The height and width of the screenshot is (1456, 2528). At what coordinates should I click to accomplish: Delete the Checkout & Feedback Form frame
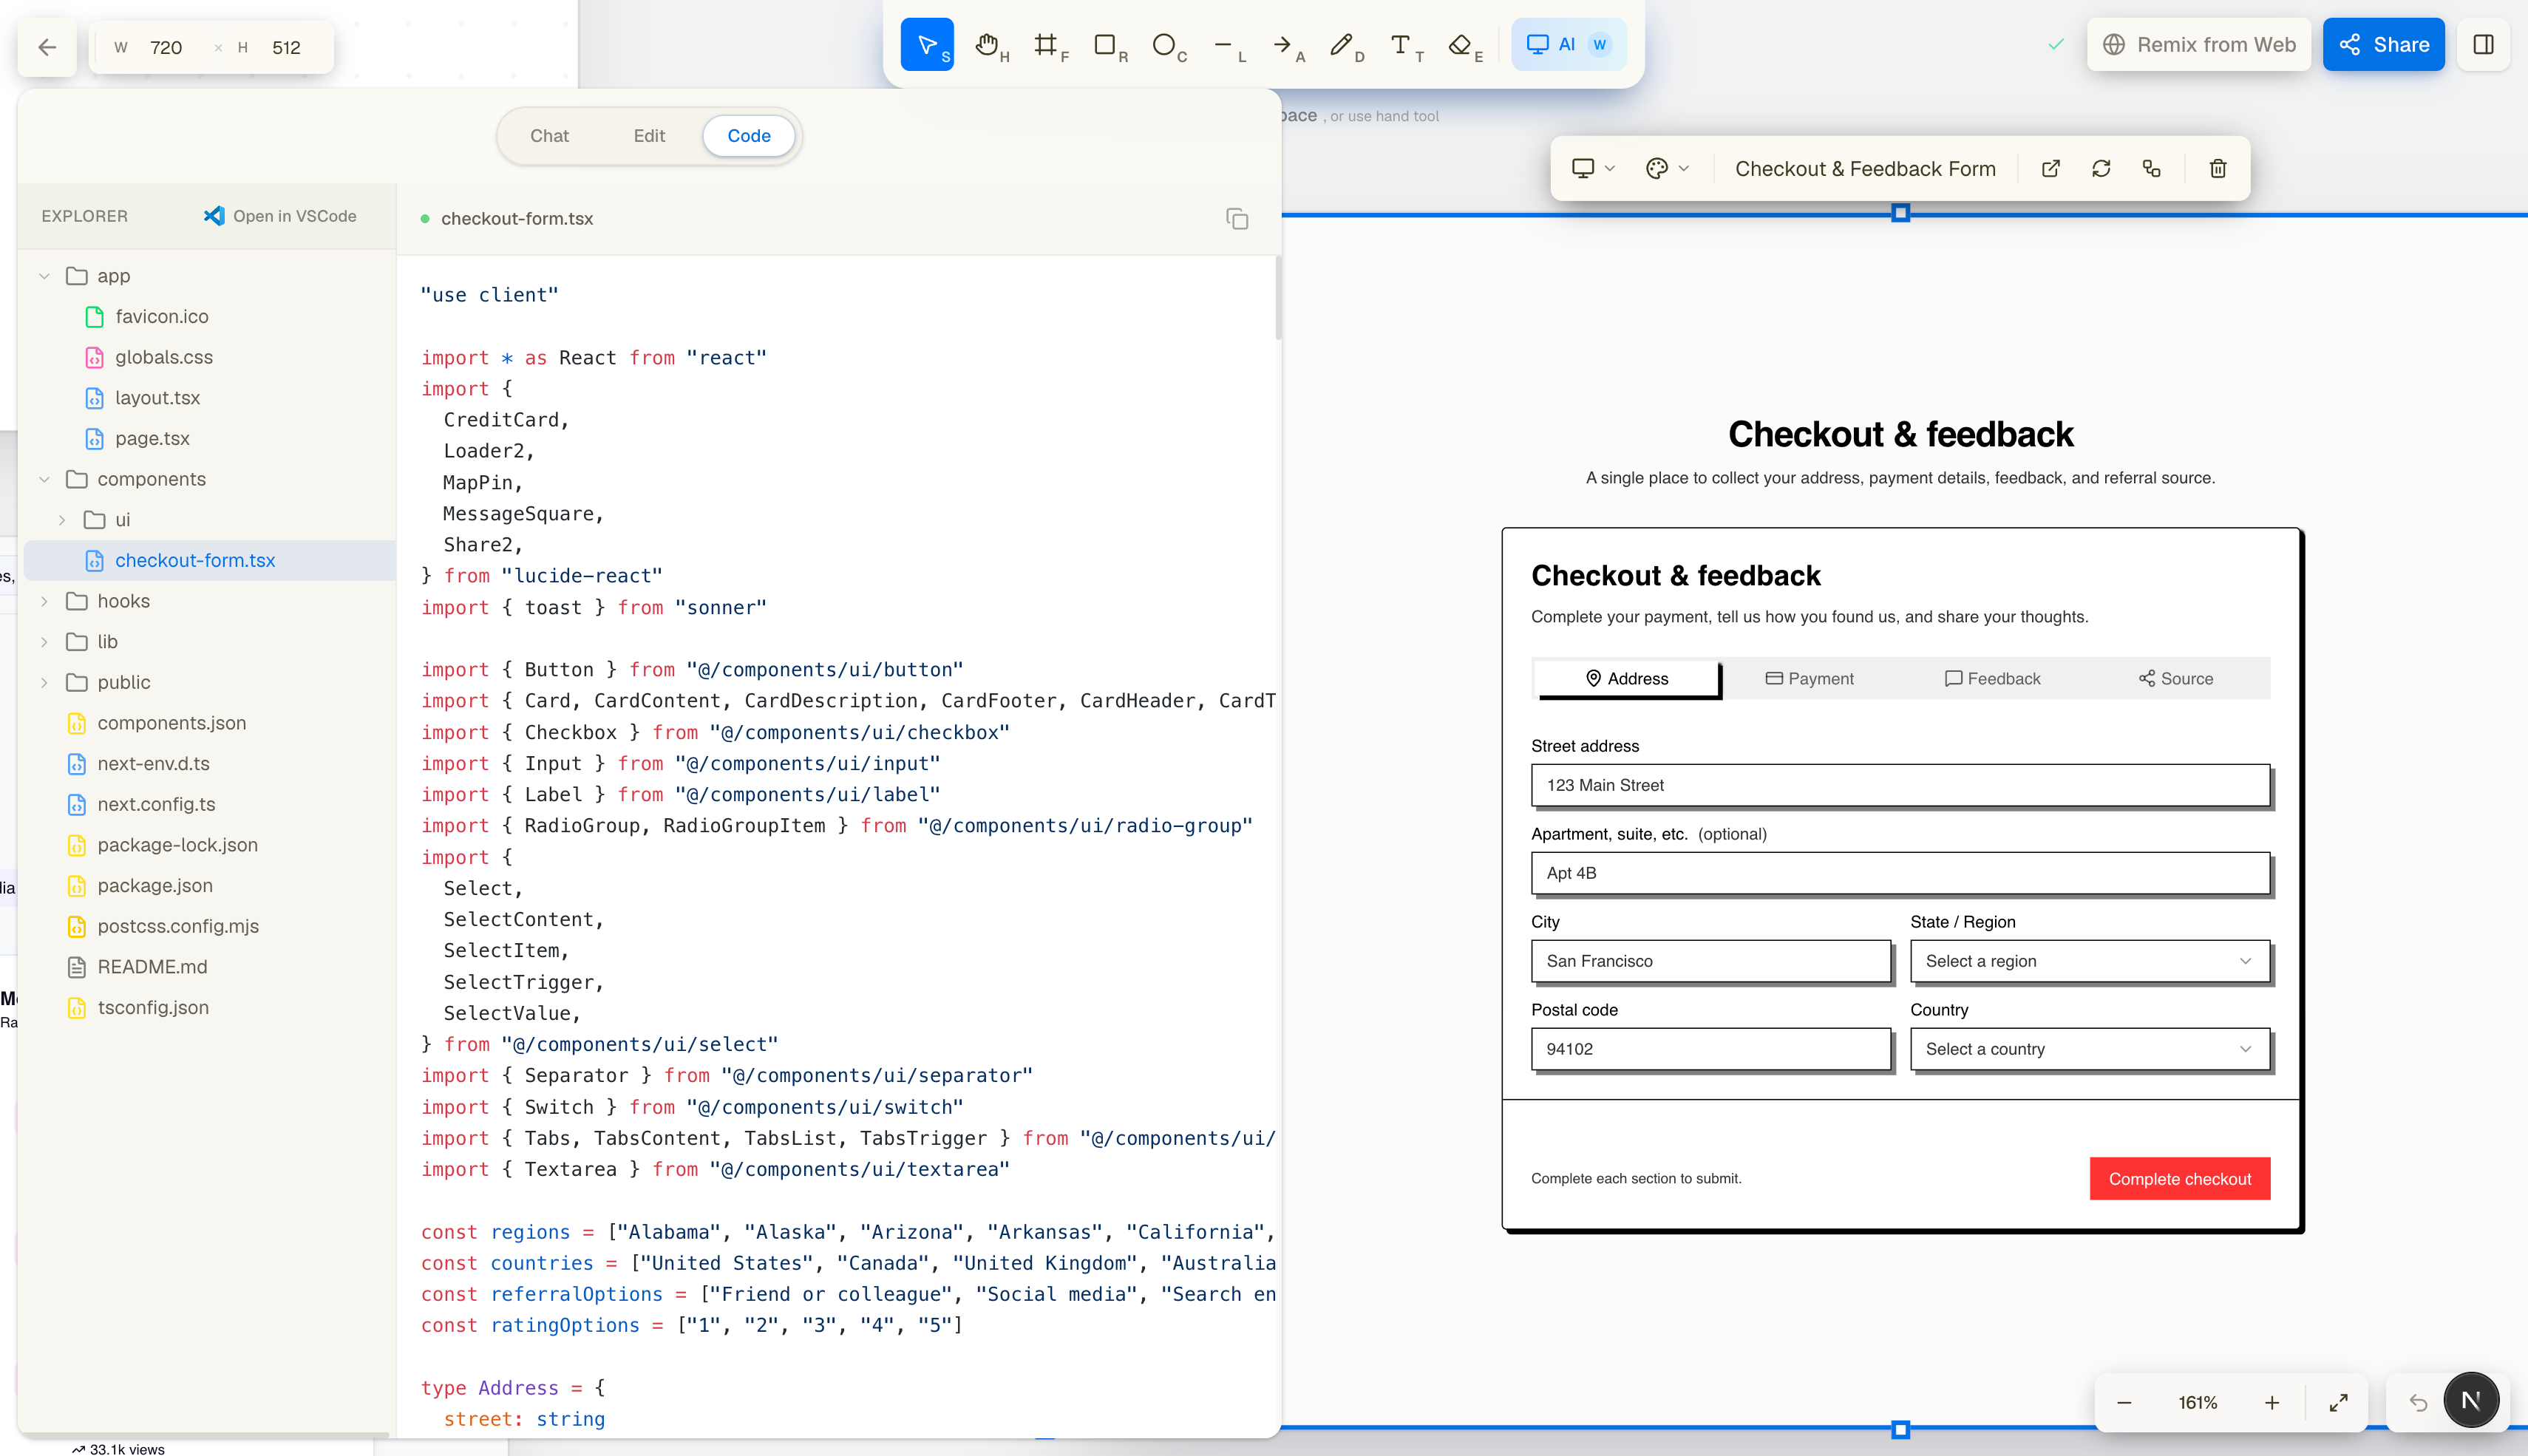2218,169
